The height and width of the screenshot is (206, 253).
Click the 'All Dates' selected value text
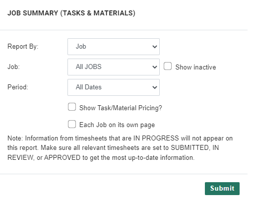point(89,87)
